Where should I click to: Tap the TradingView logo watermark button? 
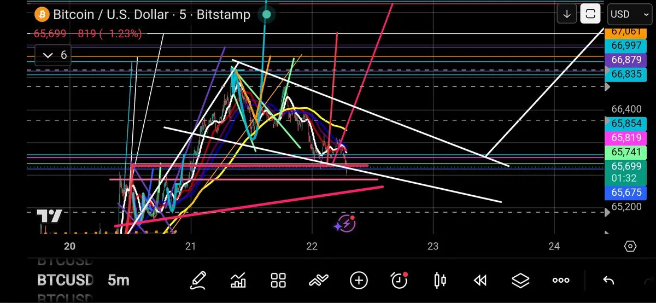(x=50, y=216)
